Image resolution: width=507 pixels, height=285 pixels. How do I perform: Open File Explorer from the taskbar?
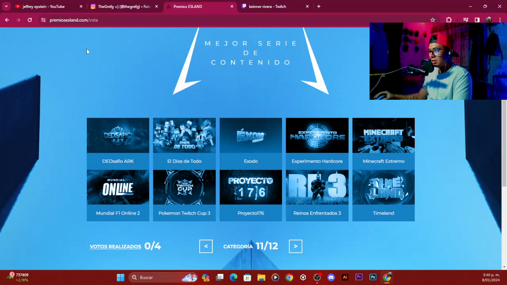(261, 277)
